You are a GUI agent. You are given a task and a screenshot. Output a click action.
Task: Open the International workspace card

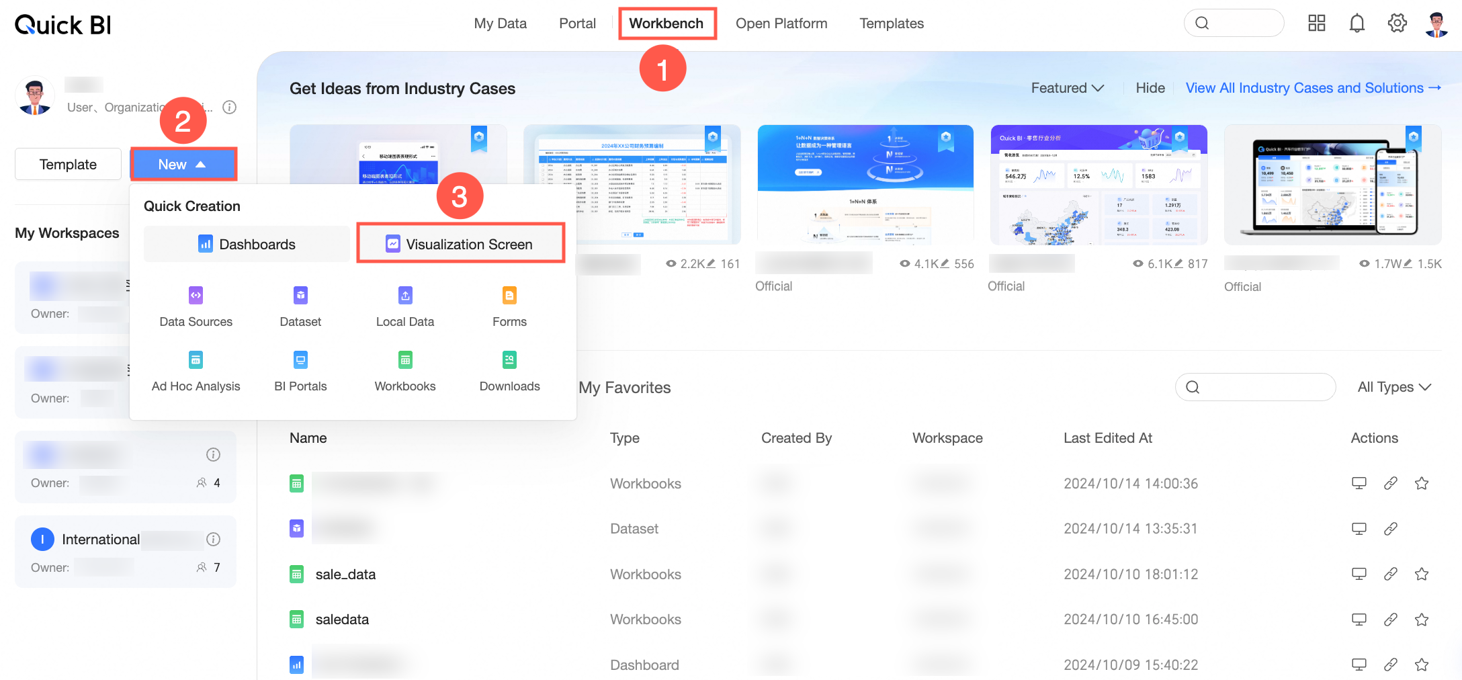coord(126,552)
